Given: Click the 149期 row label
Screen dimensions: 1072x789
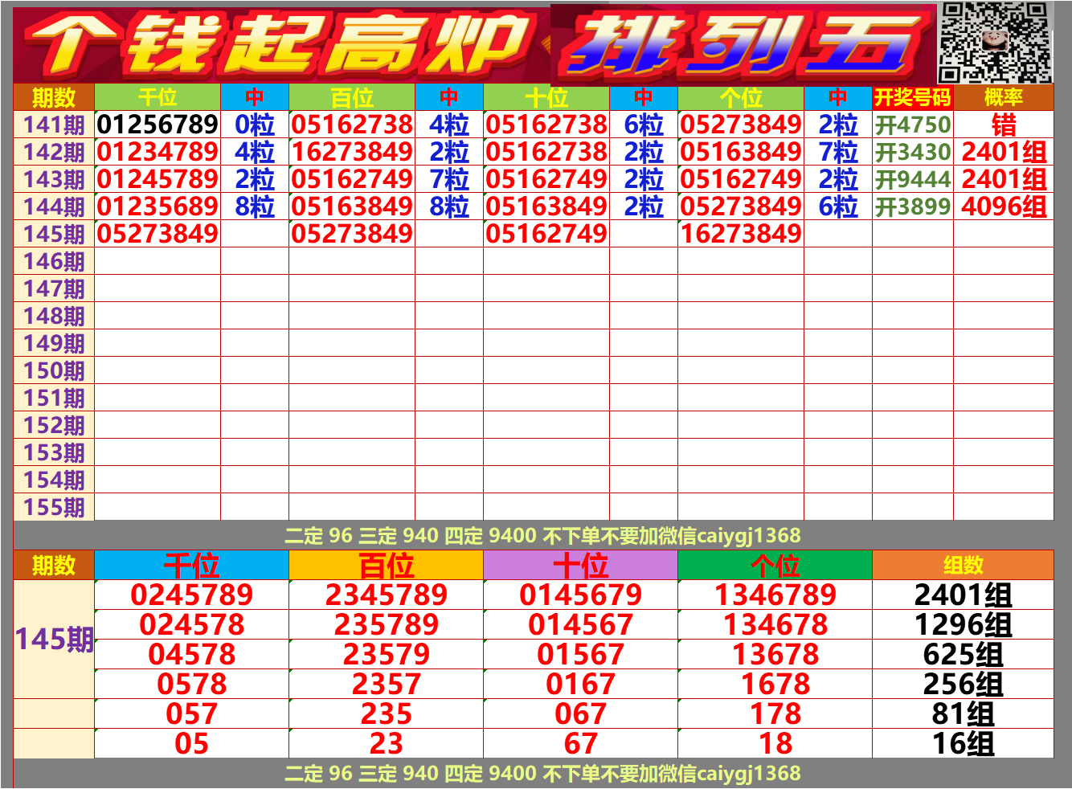Looking at the screenshot, I should tap(54, 343).
